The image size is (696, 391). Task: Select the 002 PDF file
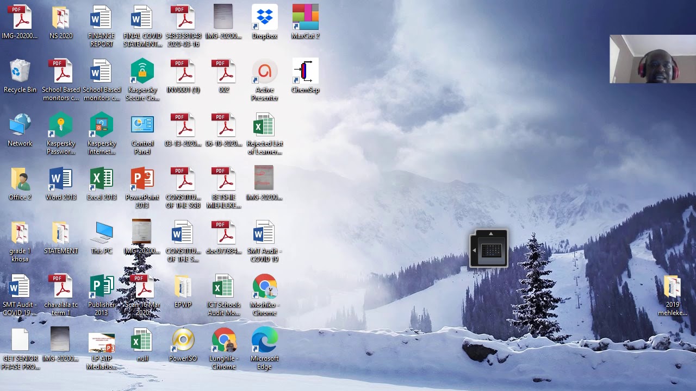pyautogui.click(x=224, y=76)
